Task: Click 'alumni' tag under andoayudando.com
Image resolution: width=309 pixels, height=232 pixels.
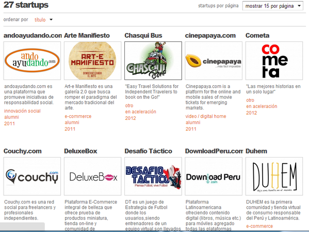Action: pyautogui.click(x=12, y=117)
